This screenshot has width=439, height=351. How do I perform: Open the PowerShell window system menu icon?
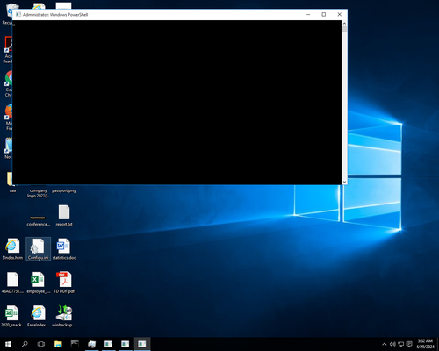coord(18,14)
